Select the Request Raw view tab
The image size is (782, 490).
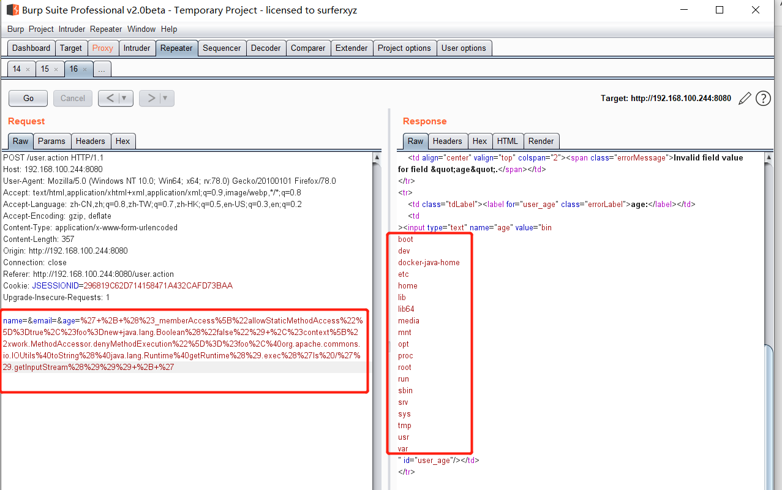[21, 141]
